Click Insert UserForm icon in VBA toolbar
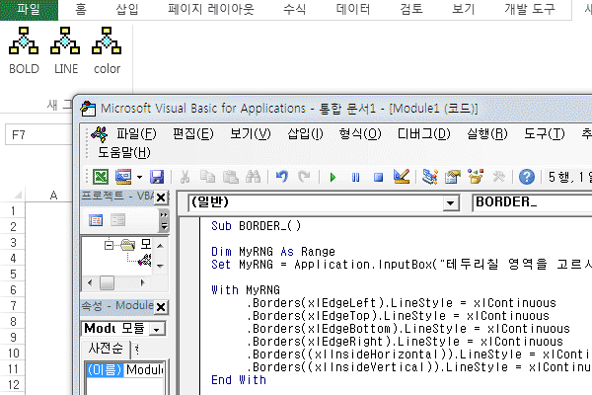This screenshot has width=592, height=395. tap(123, 177)
